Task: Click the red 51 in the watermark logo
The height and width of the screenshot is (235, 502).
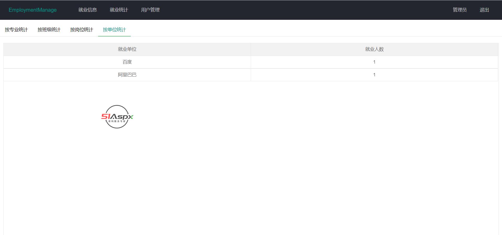Action: [106, 116]
